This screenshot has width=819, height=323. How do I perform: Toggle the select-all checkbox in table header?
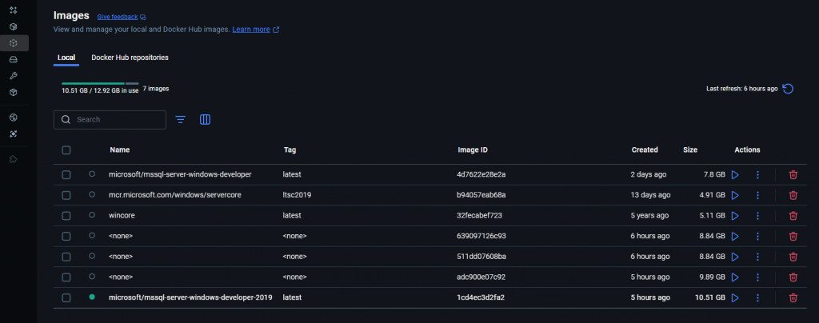[66, 150]
